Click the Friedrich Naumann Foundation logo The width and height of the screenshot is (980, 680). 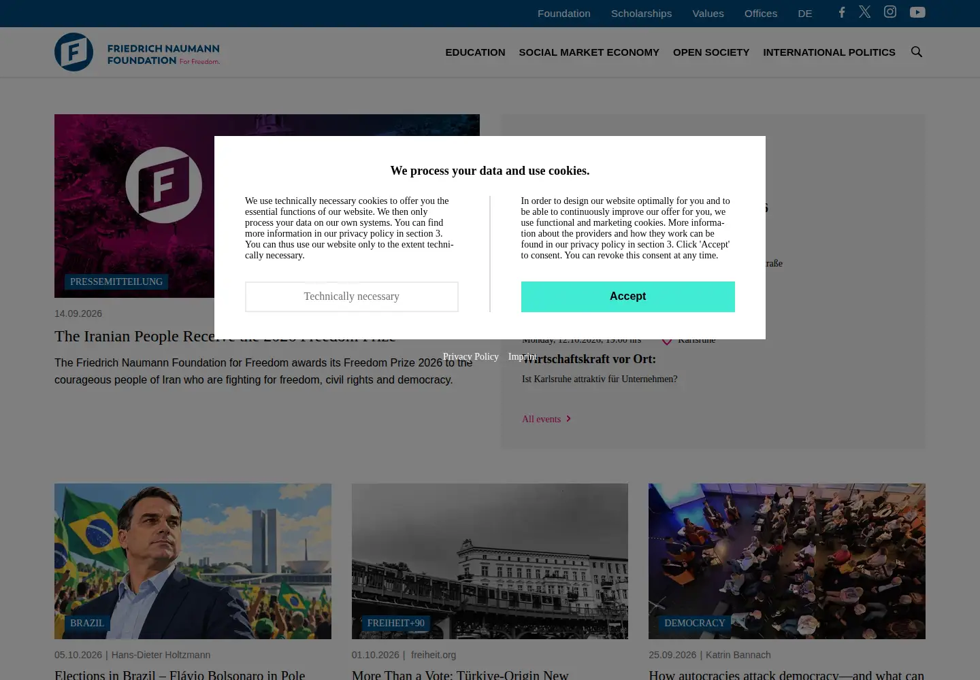tap(137, 52)
